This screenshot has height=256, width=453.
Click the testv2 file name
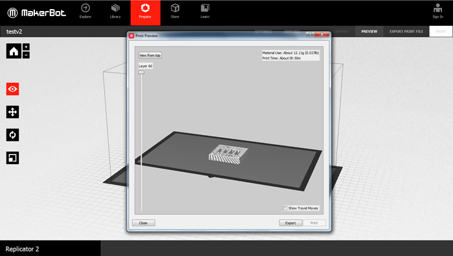14,32
